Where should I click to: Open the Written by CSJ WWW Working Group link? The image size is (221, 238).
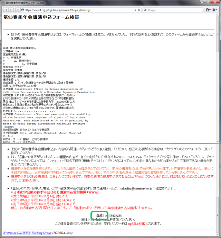tap(27, 232)
